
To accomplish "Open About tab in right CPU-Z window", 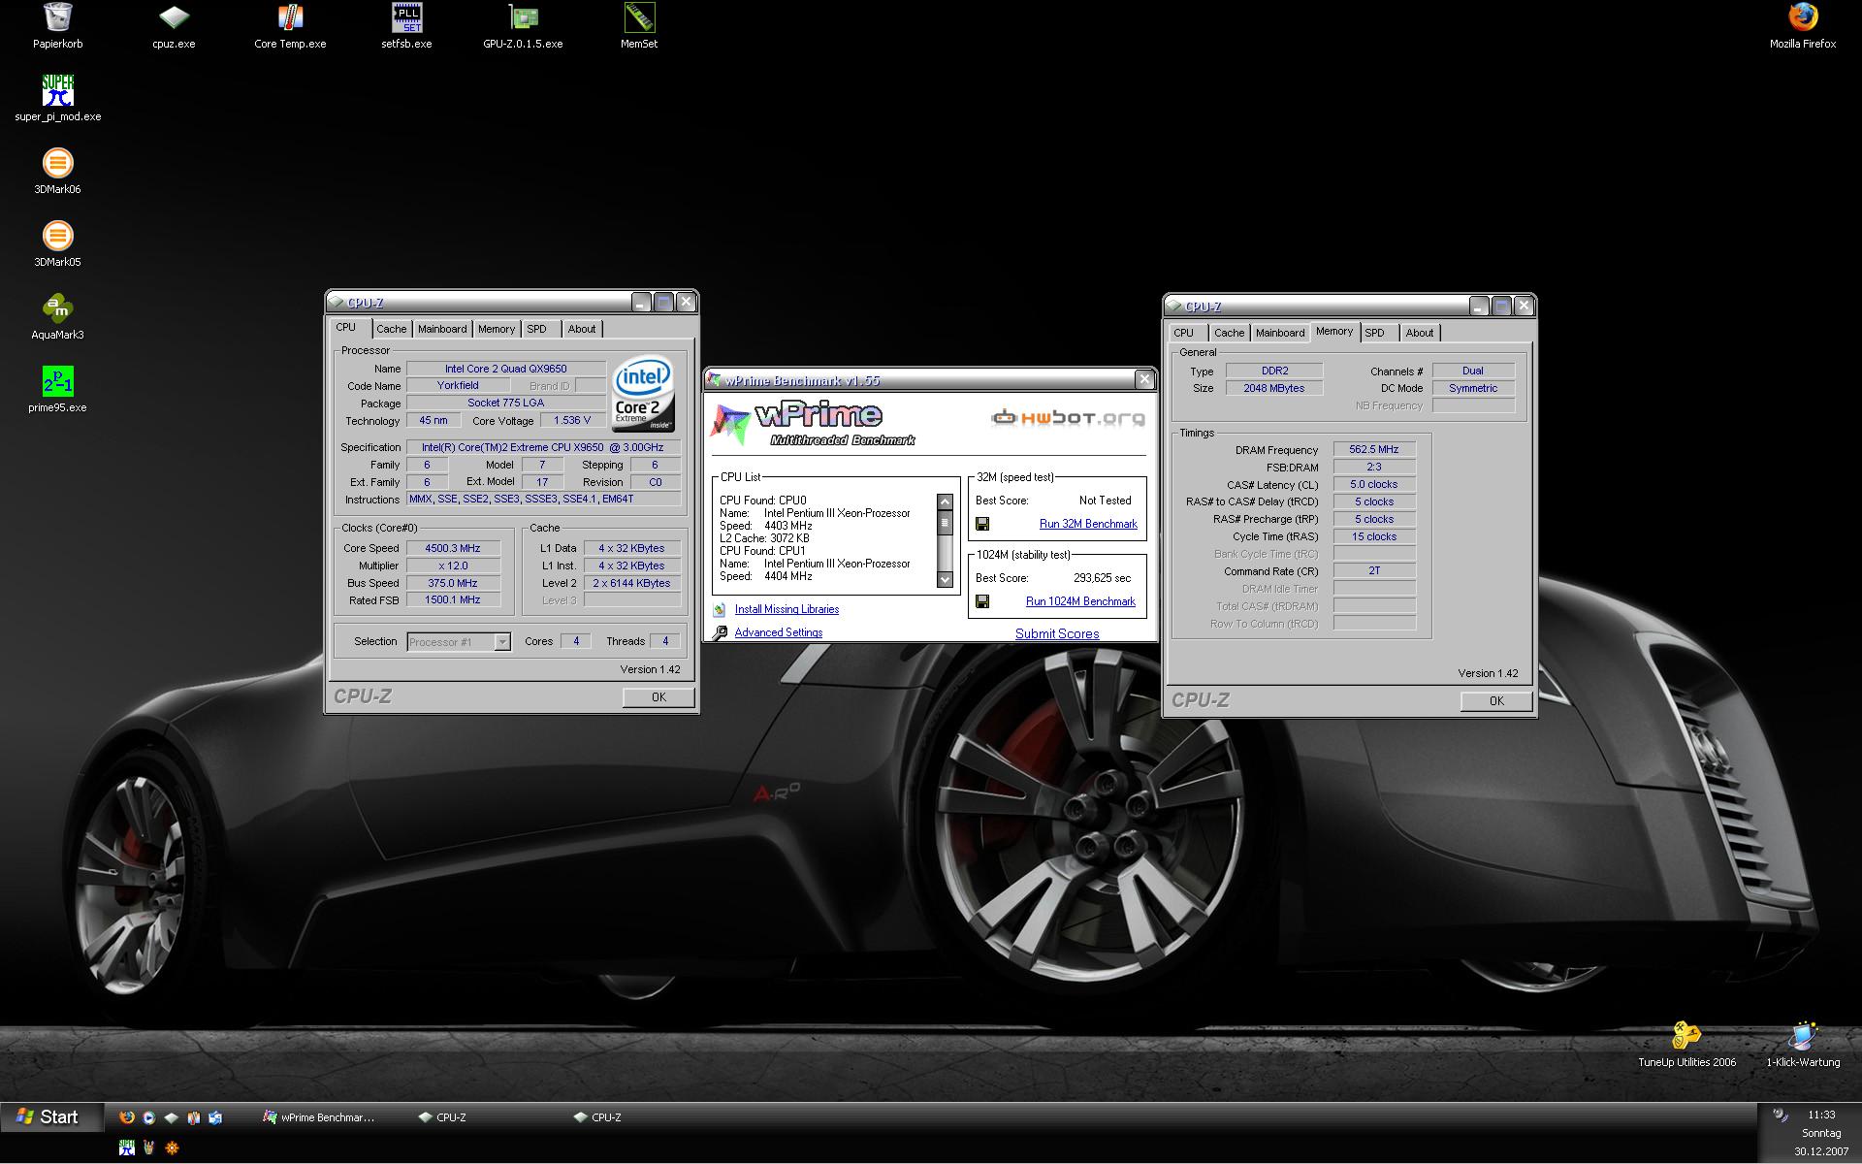I will click(1420, 333).
